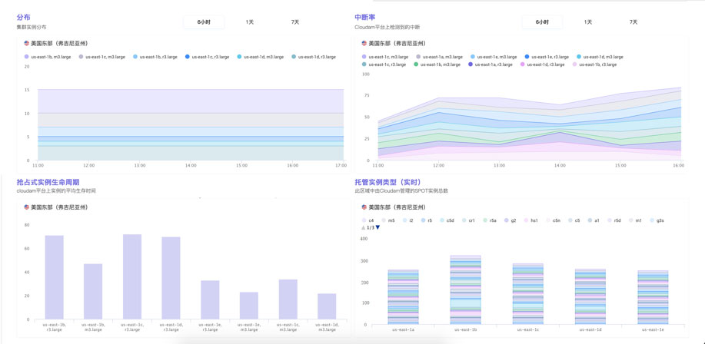Click US flag icon in 抢占式实例生命周期 chart
705x344 pixels.
click(27, 207)
